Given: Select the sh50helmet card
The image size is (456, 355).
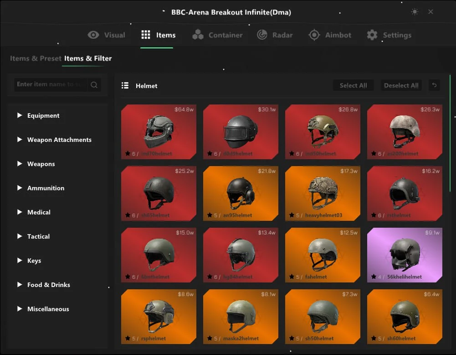Looking at the screenshot, I should tap(323, 317).
